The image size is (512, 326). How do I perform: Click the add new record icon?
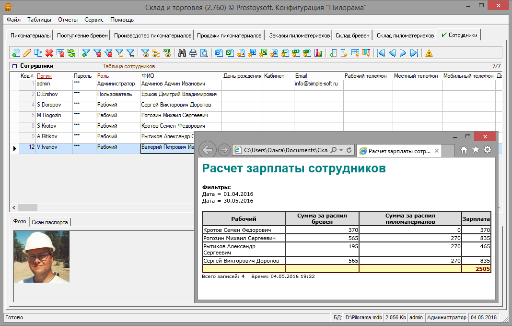point(16,53)
